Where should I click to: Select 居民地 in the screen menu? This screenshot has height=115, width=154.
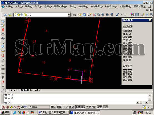(127, 40)
